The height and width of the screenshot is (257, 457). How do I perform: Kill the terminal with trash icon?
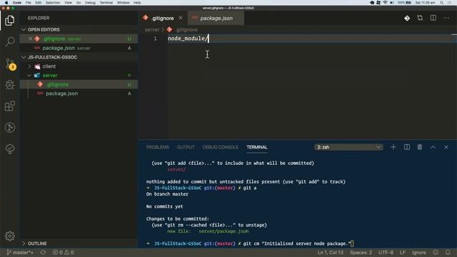pyautogui.click(x=420, y=147)
